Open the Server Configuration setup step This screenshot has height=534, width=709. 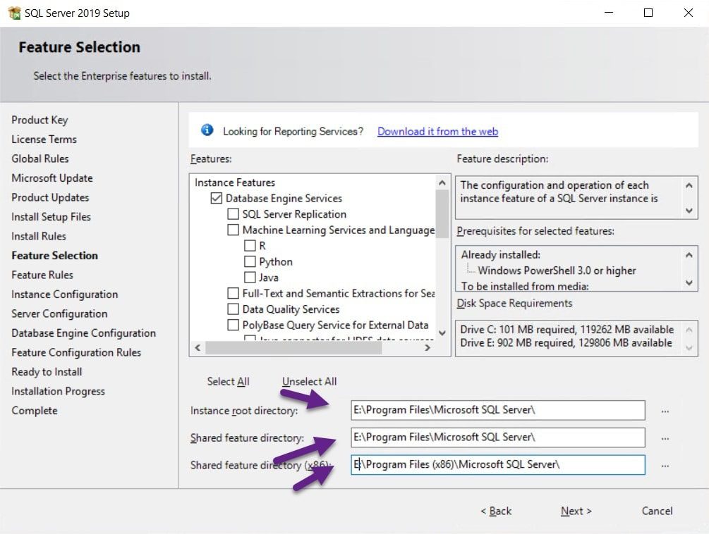pyautogui.click(x=59, y=313)
